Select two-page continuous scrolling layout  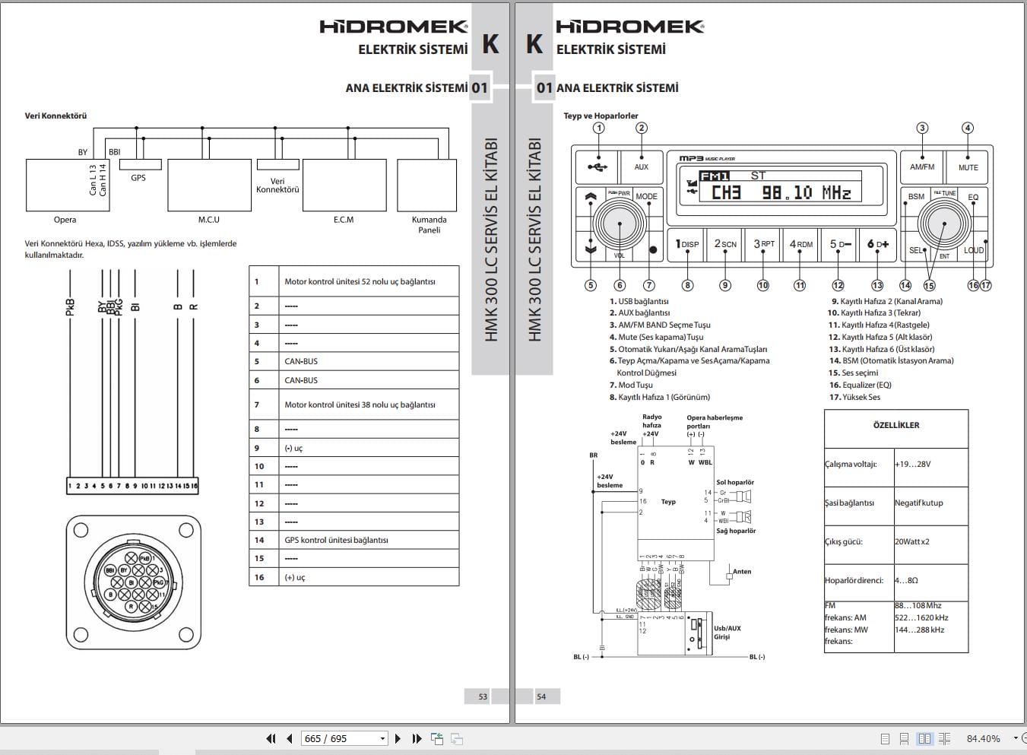point(944,738)
